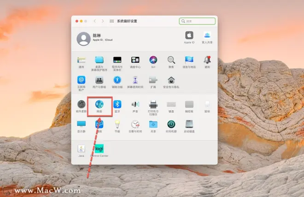Open Logi Control Center pane
Screen dimensions: 304x197
tap(99, 149)
